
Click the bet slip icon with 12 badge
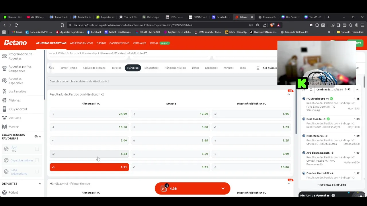click(164, 188)
